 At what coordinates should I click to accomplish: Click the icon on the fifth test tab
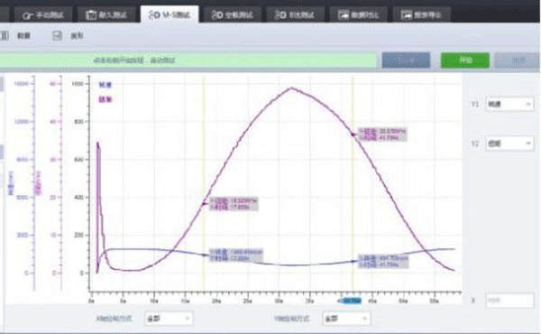[280, 14]
